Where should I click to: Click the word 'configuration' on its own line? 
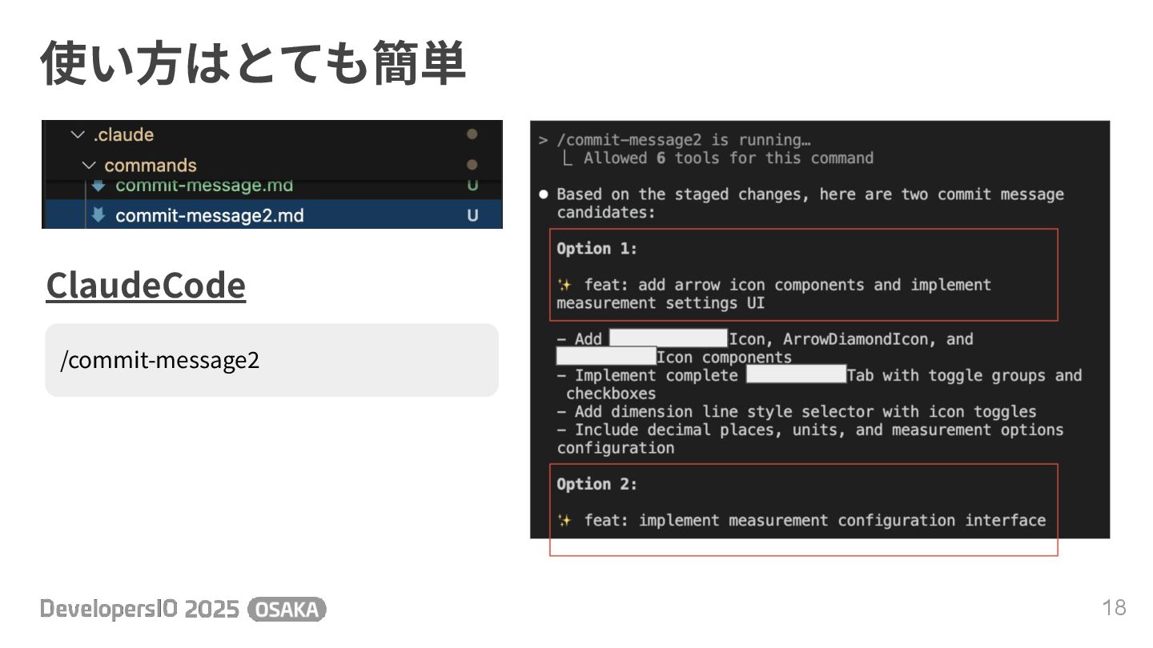616,448
